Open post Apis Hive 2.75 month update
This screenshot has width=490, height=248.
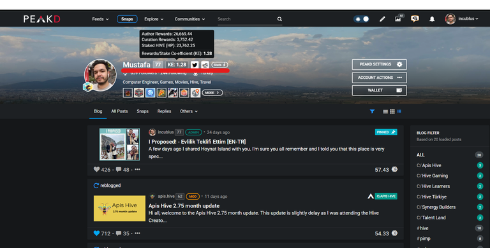coord(184,206)
